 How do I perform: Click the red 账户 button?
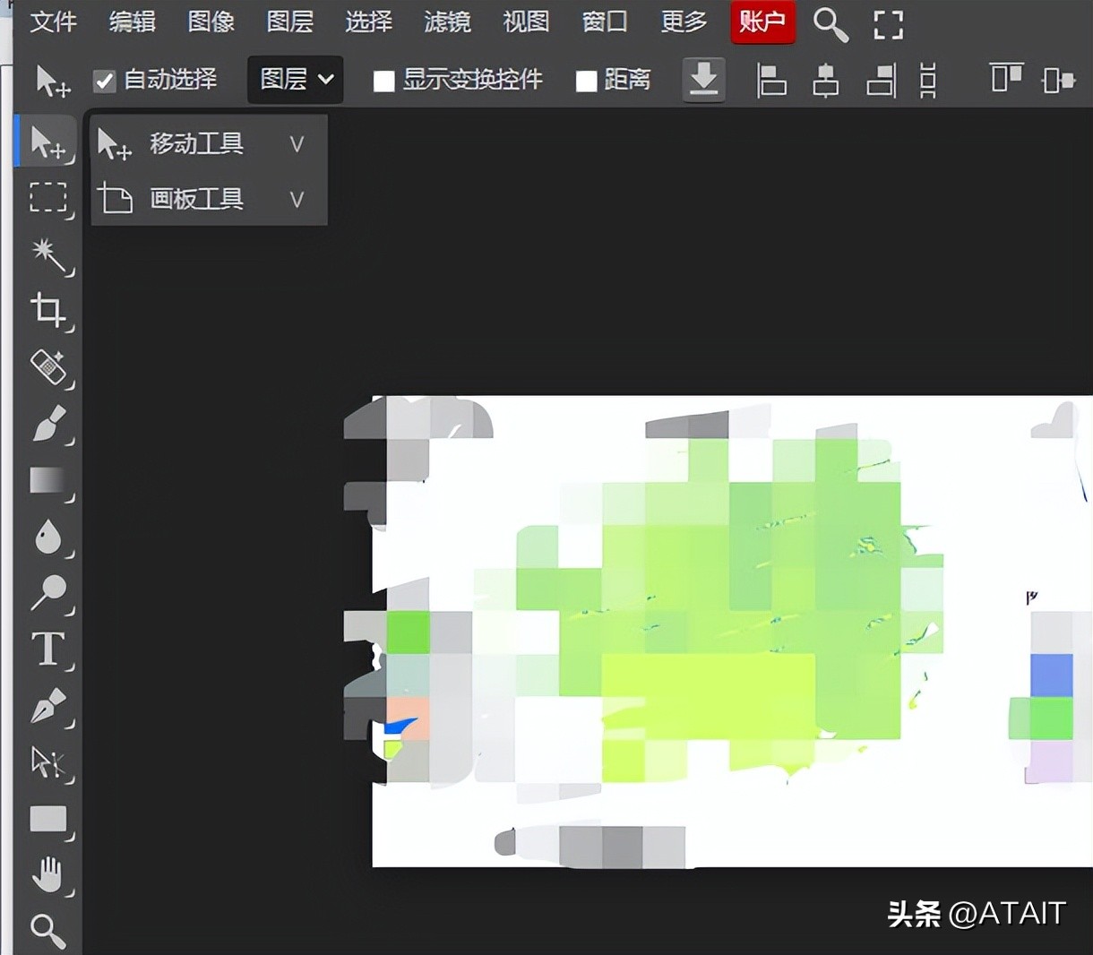(762, 22)
